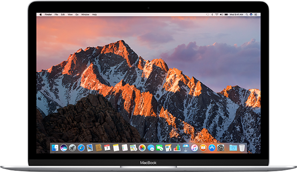Image resolution: width=297 pixels, height=172 pixels.
Task: Open Keynote podium icon
Action: [x=186, y=148]
